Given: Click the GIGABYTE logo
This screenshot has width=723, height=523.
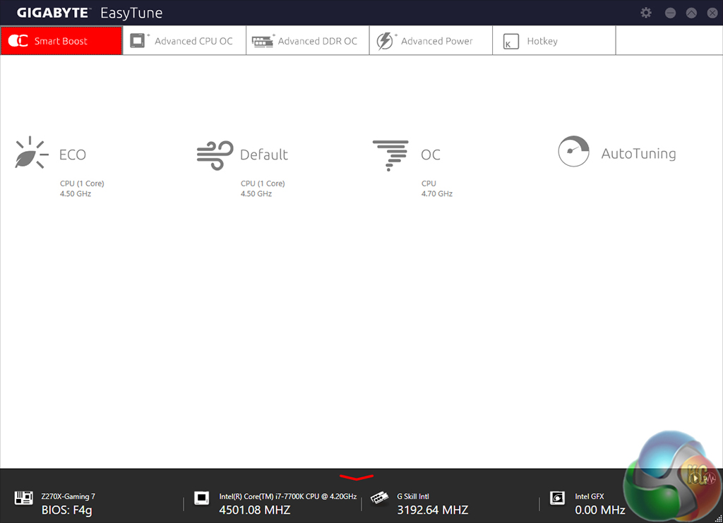Looking at the screenshot, I should [52, 13].
